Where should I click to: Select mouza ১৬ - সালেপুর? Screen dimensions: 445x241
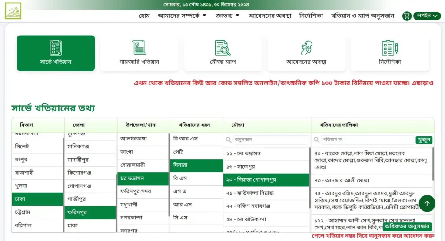point(266,166)
